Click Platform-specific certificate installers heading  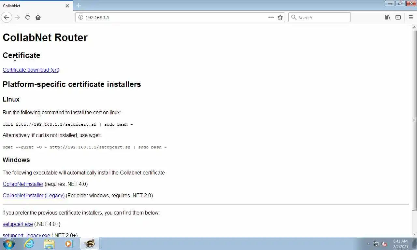pyautogui.click(x=72, y=84)
